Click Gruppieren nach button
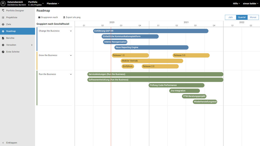This screenshot has width=260, height=146. click(48, 17)
